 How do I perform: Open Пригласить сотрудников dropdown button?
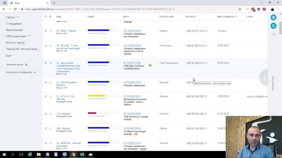point(21,72)
